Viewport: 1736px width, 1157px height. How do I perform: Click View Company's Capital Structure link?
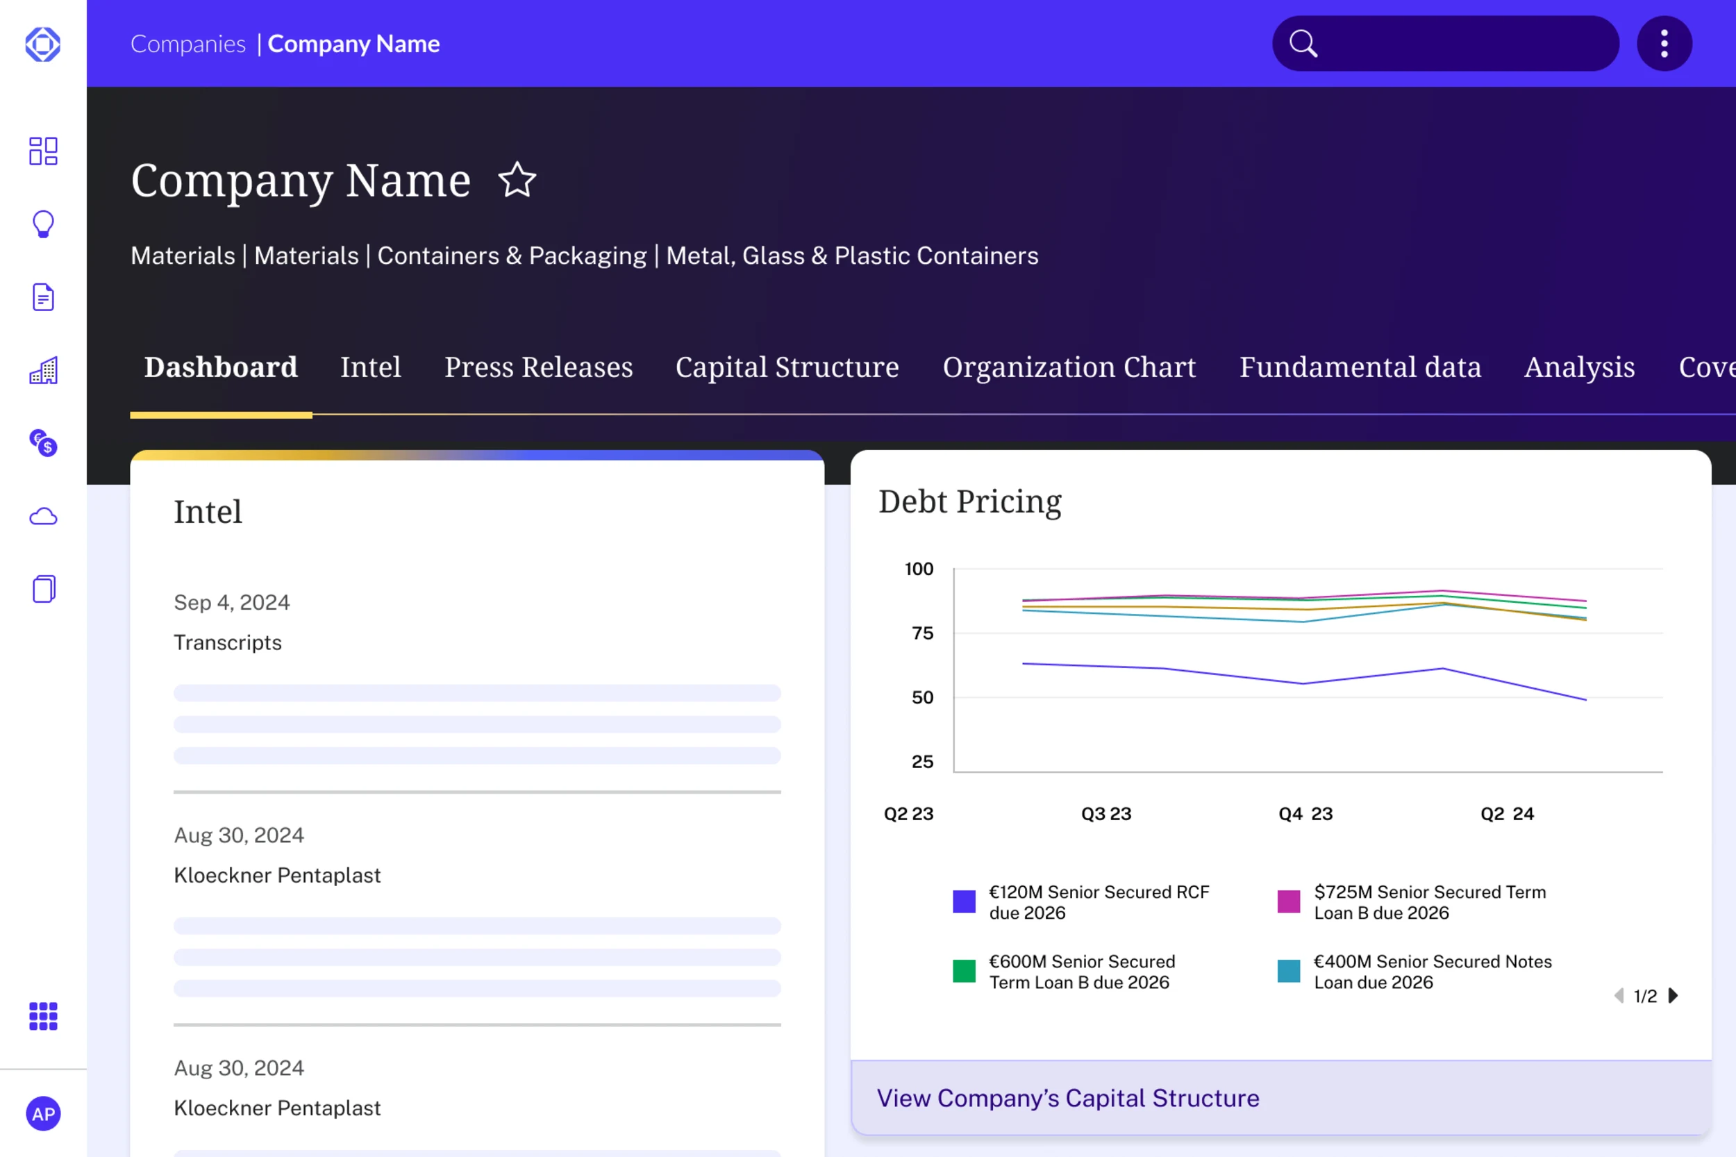coord(1067,1097)
